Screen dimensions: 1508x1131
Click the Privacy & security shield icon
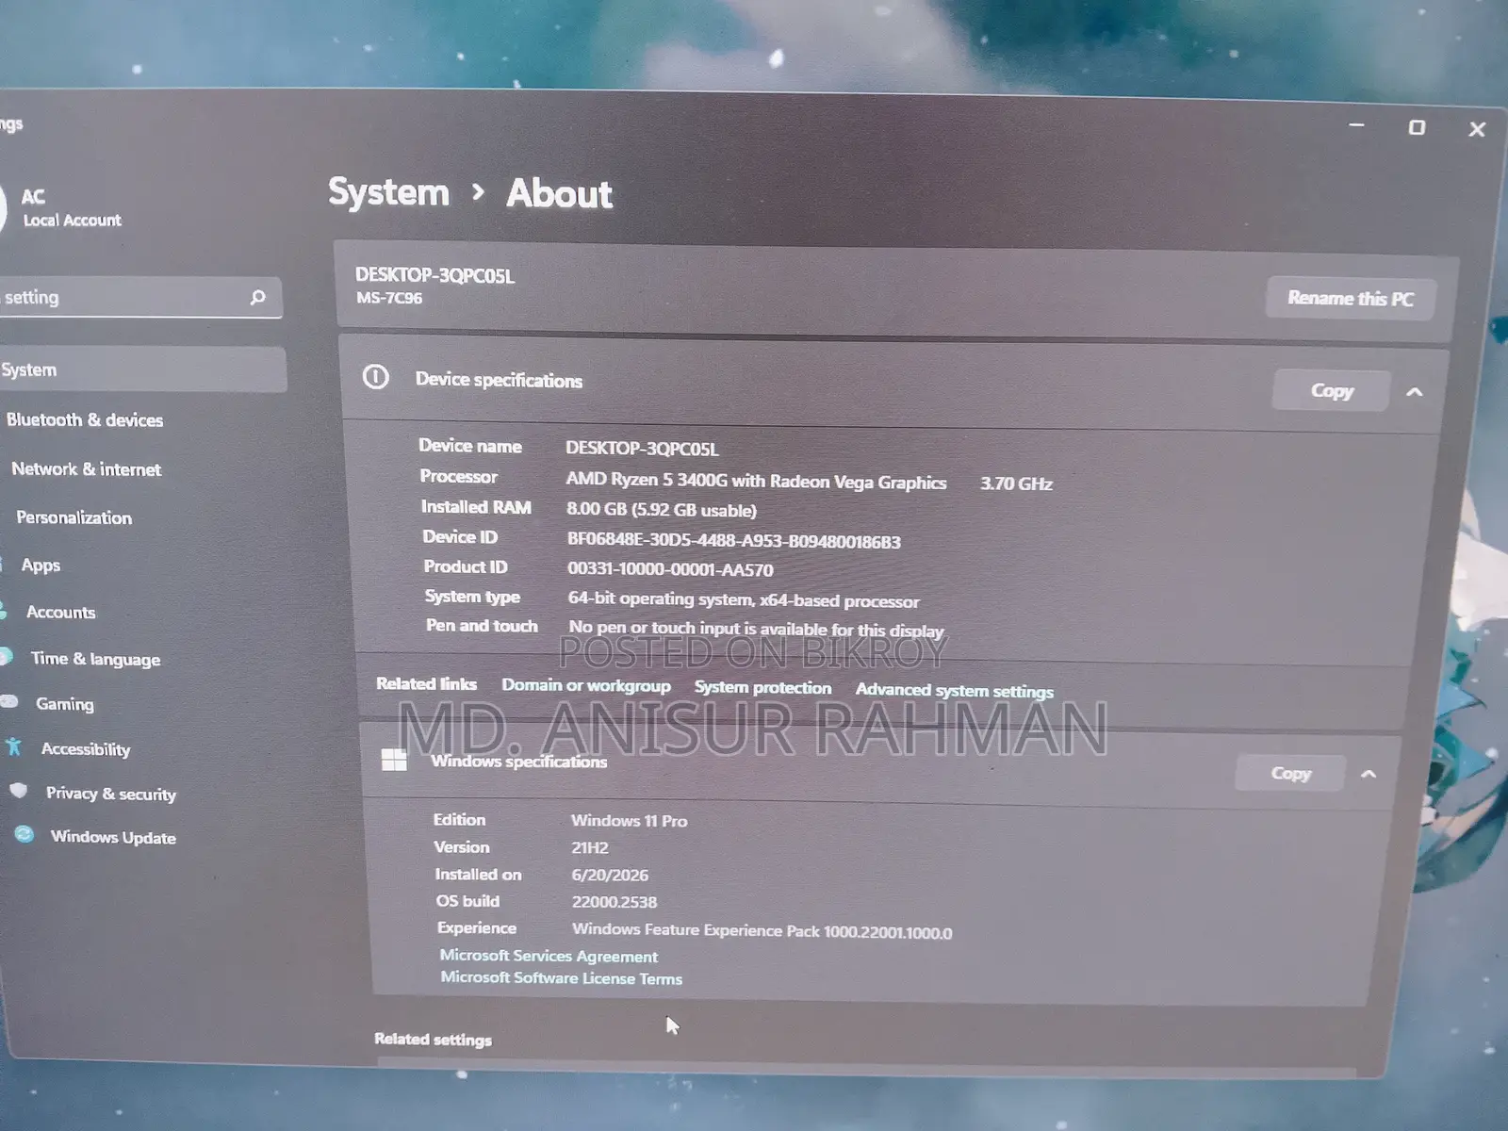tap(19, 791)
